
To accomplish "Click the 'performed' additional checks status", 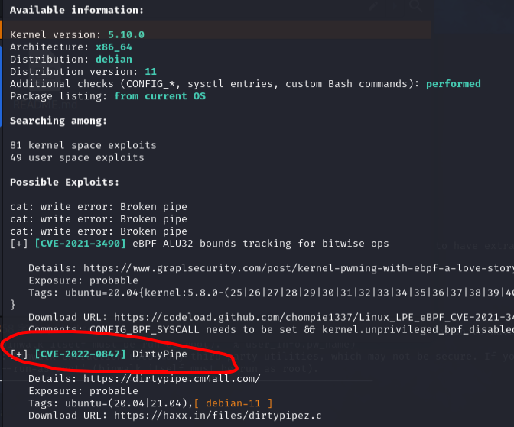I will click(x=454, y=84).
